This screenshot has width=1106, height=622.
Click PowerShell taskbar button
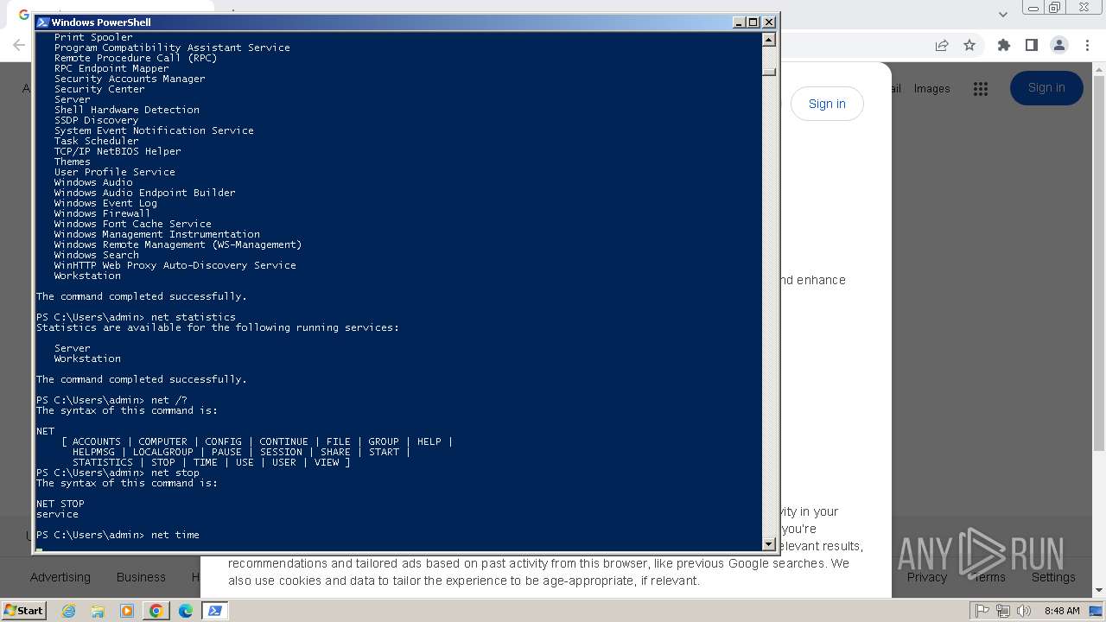pyautogui.click(x=215, y=611)
